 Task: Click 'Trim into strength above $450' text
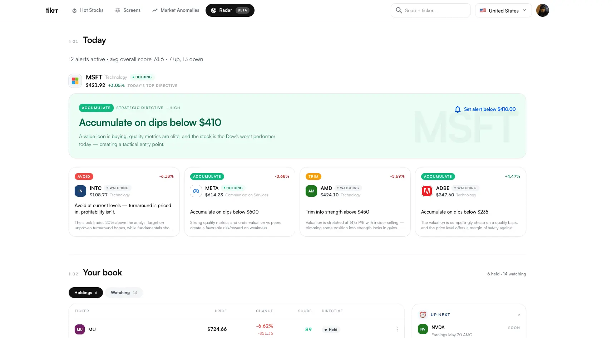(x=337, y=212)
